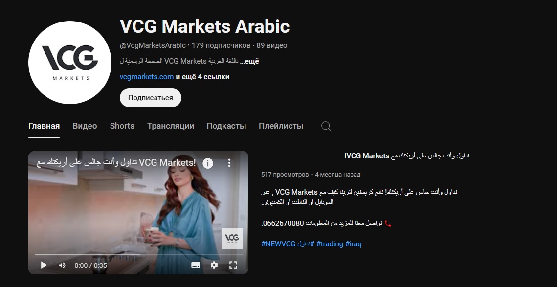Image resolution: width=557 pixels, height=287 pixels.
Task: Expand channel description with ещё
Action: [x=249, y=61]
